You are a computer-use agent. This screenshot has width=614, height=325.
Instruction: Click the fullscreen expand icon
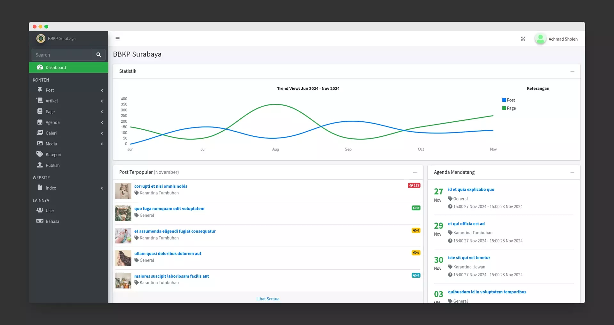523,39
